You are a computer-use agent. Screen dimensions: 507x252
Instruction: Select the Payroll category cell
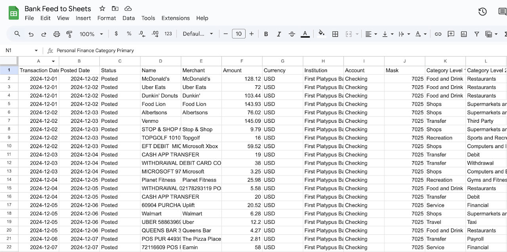click(x=486, y=239)
